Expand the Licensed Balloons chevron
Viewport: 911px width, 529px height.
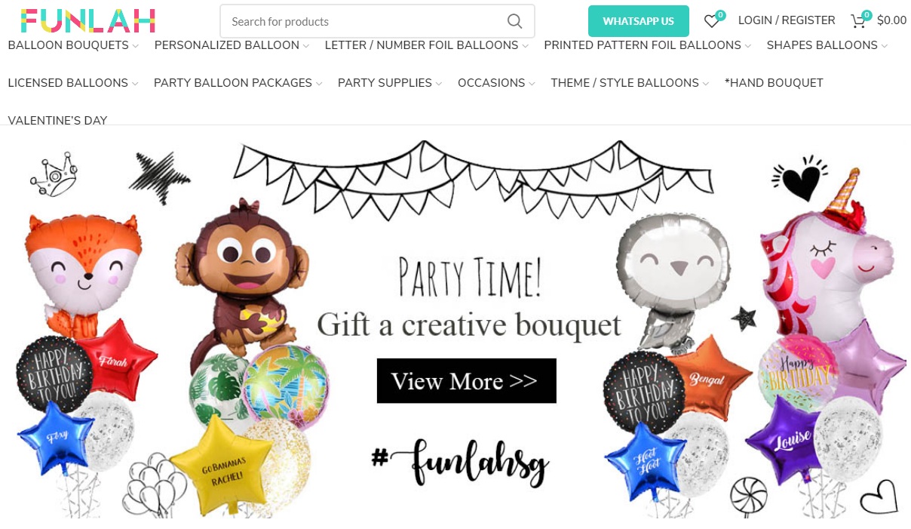pos(135,84)
